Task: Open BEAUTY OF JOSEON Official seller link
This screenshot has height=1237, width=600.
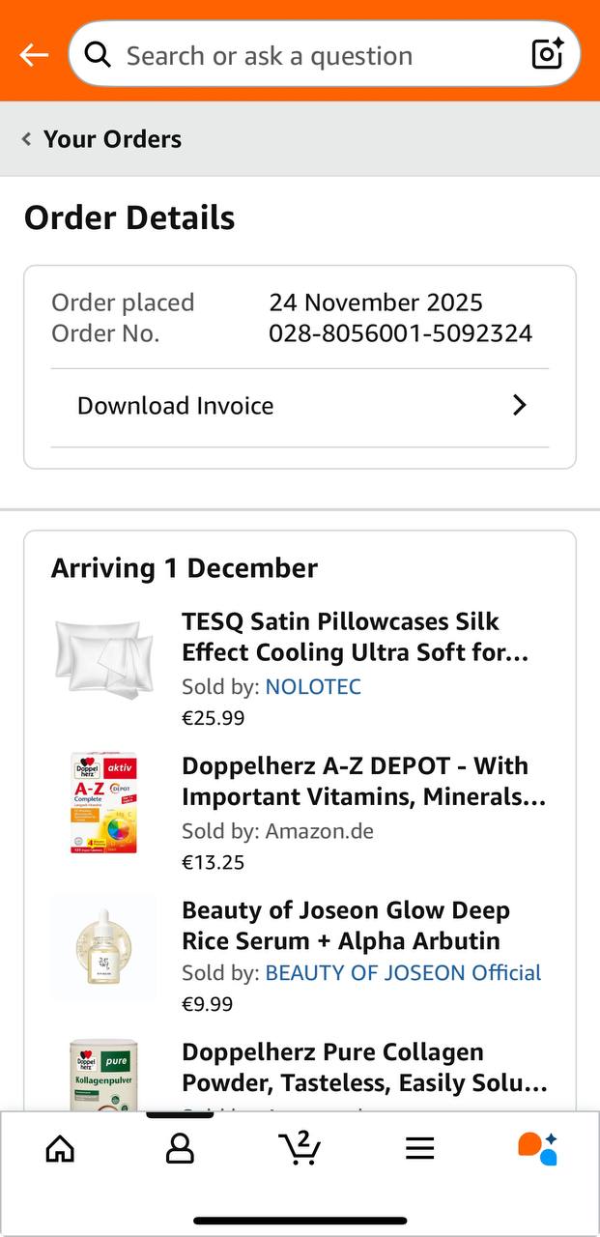Action: pos(403,972)
